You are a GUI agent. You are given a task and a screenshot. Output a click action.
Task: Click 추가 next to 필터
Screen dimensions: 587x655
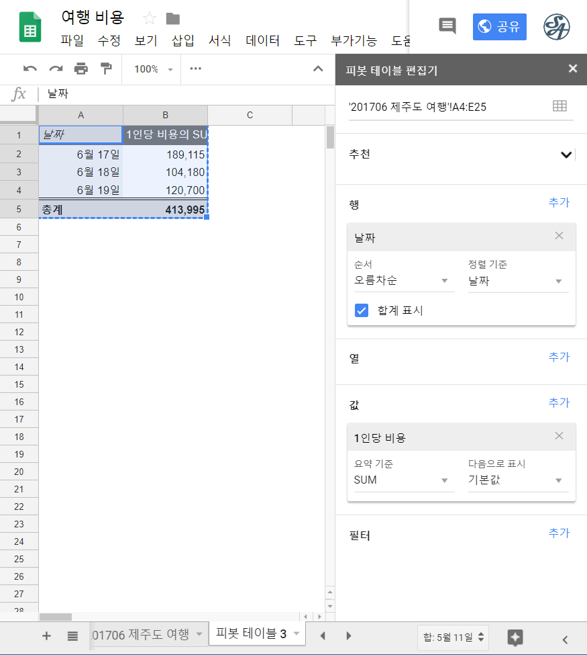(559, 533)
